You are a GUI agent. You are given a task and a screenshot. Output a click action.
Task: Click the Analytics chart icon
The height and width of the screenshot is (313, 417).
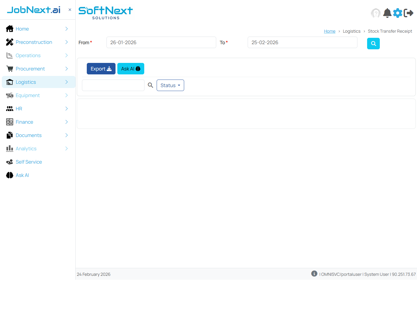pos(9,148)
